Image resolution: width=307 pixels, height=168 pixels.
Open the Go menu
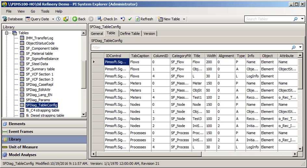pos(33,11)
